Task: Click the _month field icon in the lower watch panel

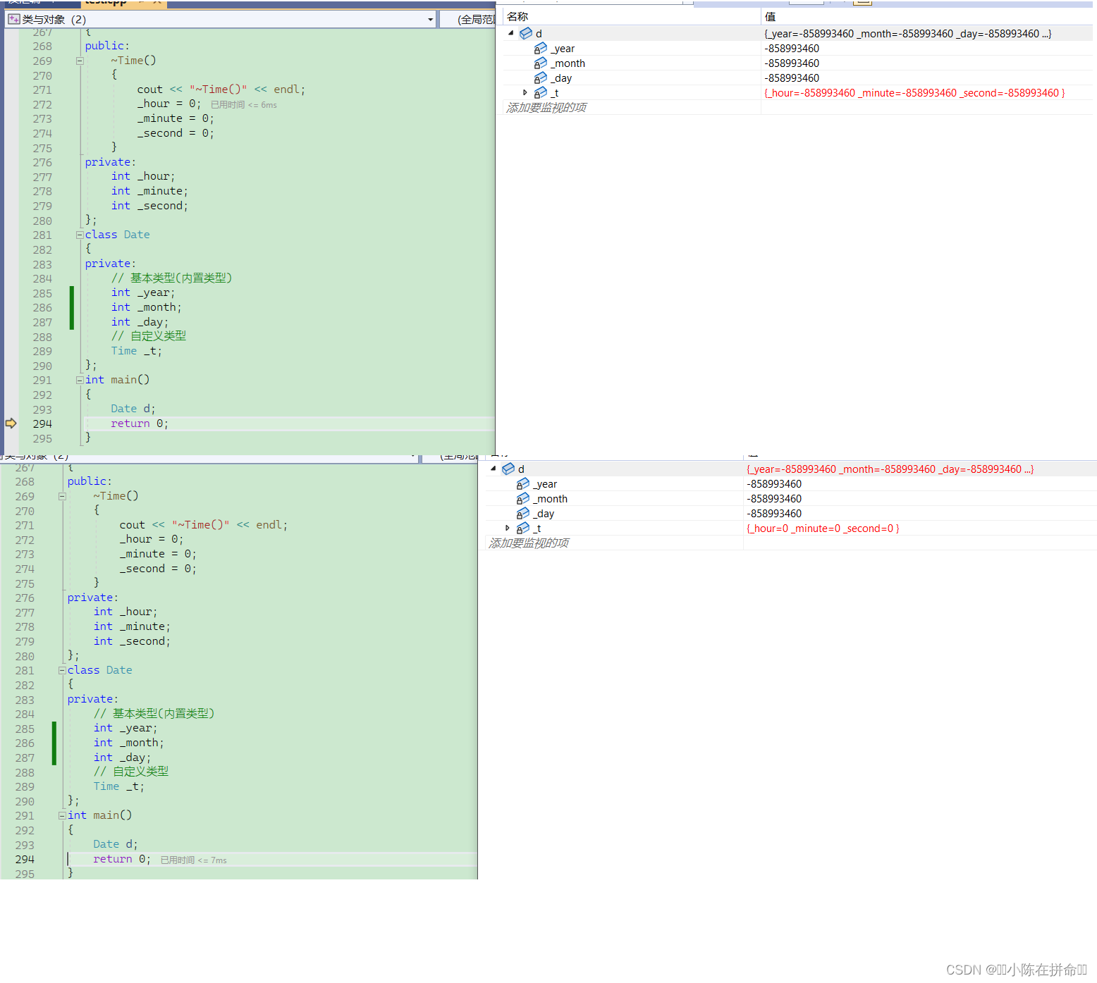Action: (523, 498)
